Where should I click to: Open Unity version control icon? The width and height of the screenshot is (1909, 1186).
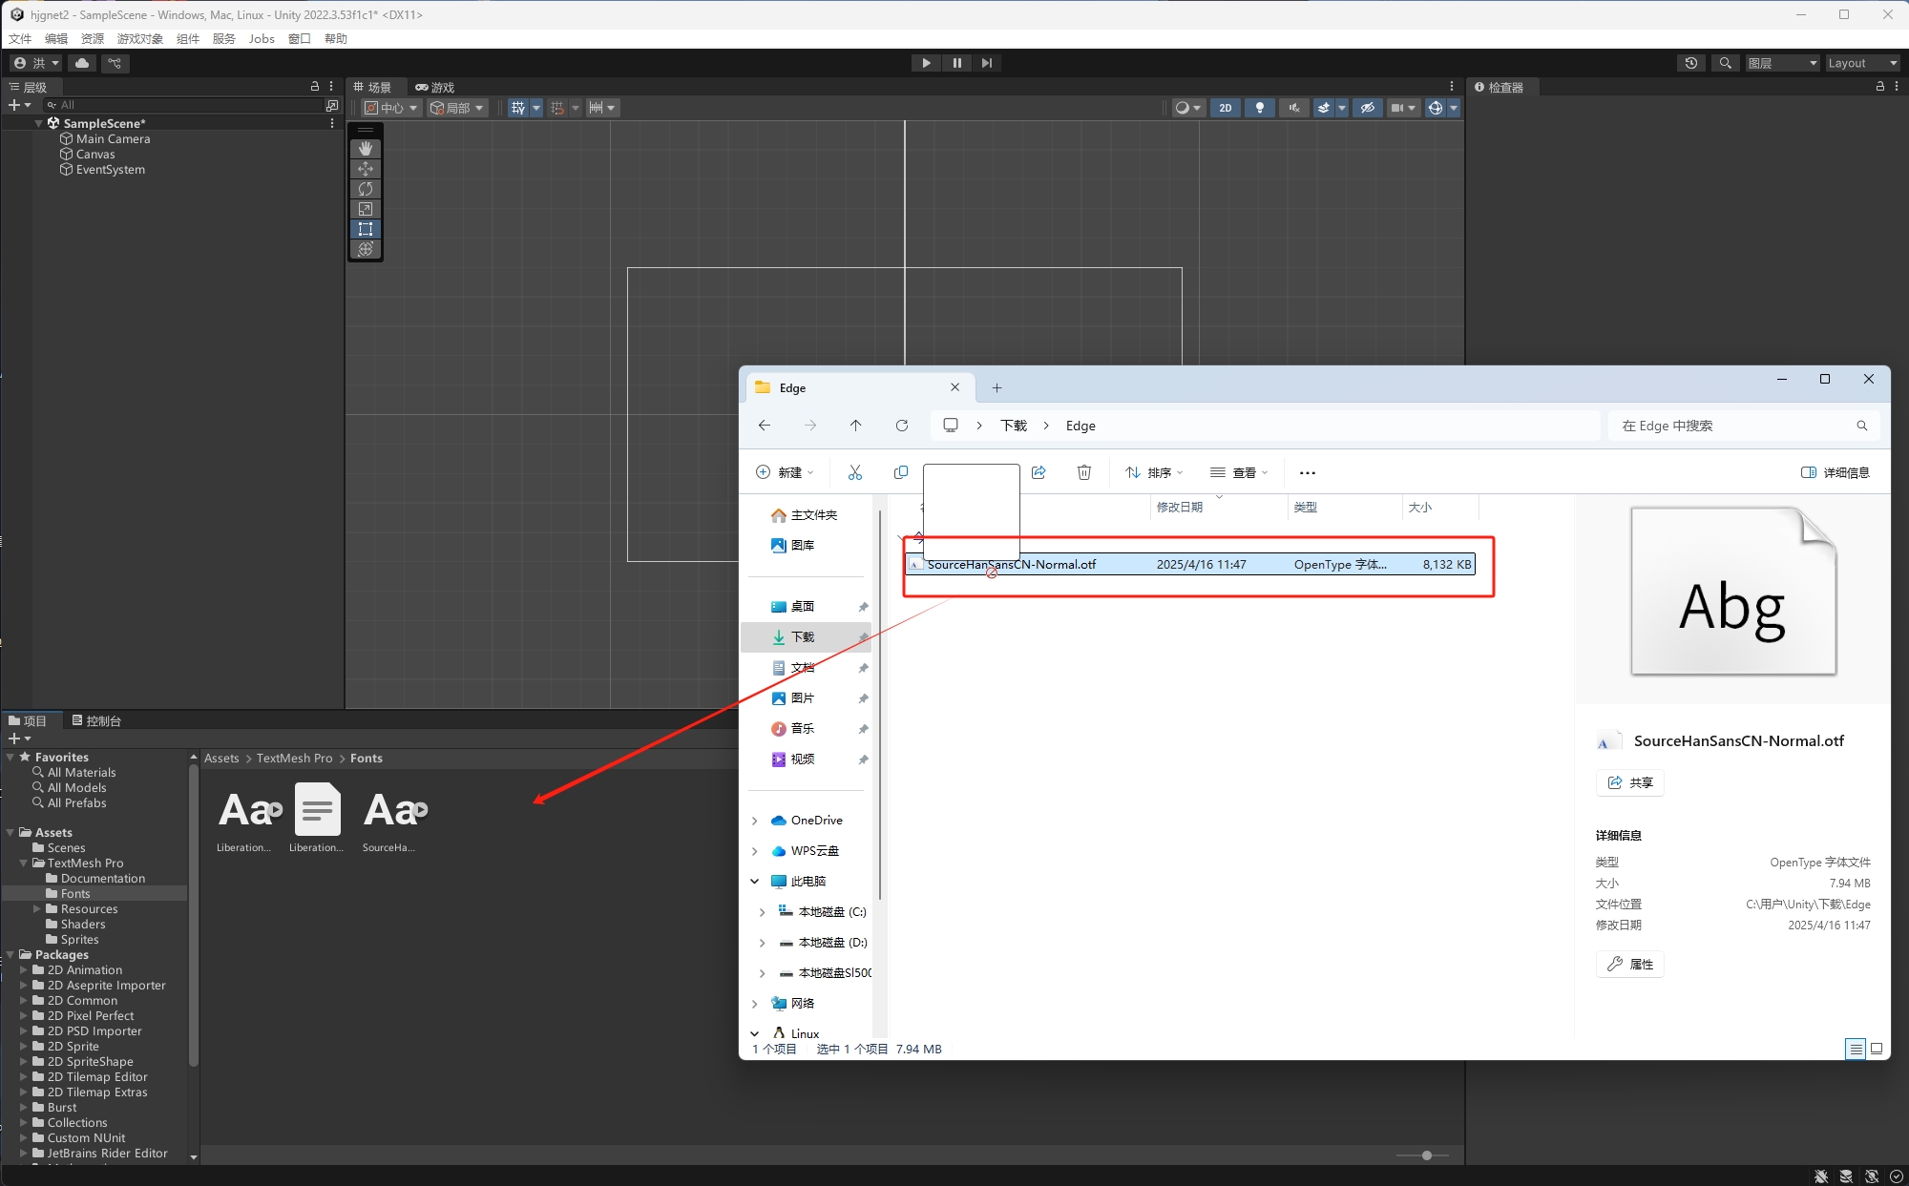tap(115, 63)
